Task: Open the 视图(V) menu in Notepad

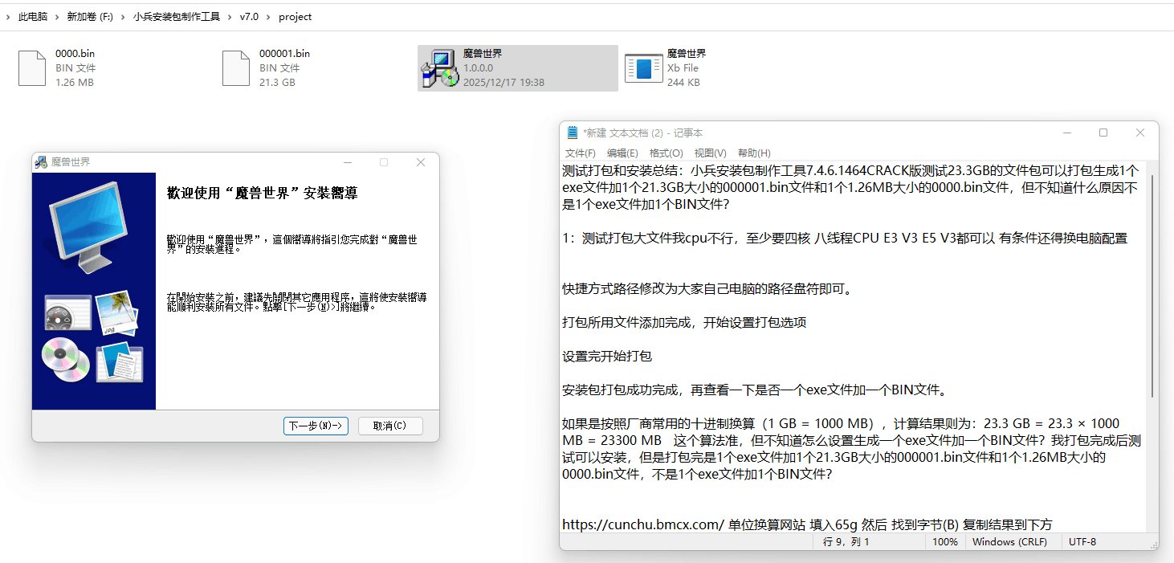Action: coord(709,153)
